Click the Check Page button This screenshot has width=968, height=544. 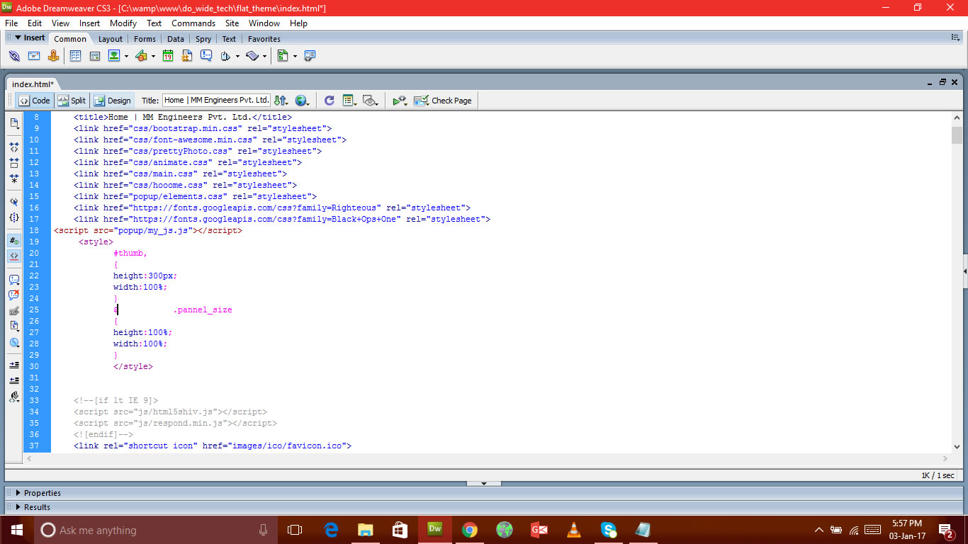(x=443, y=101)
